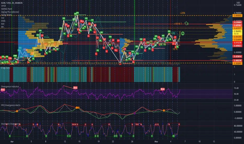Select the XLM / USD, 2h, KRAKEN symbol title
244x144 pixels.
click(12, 3)
